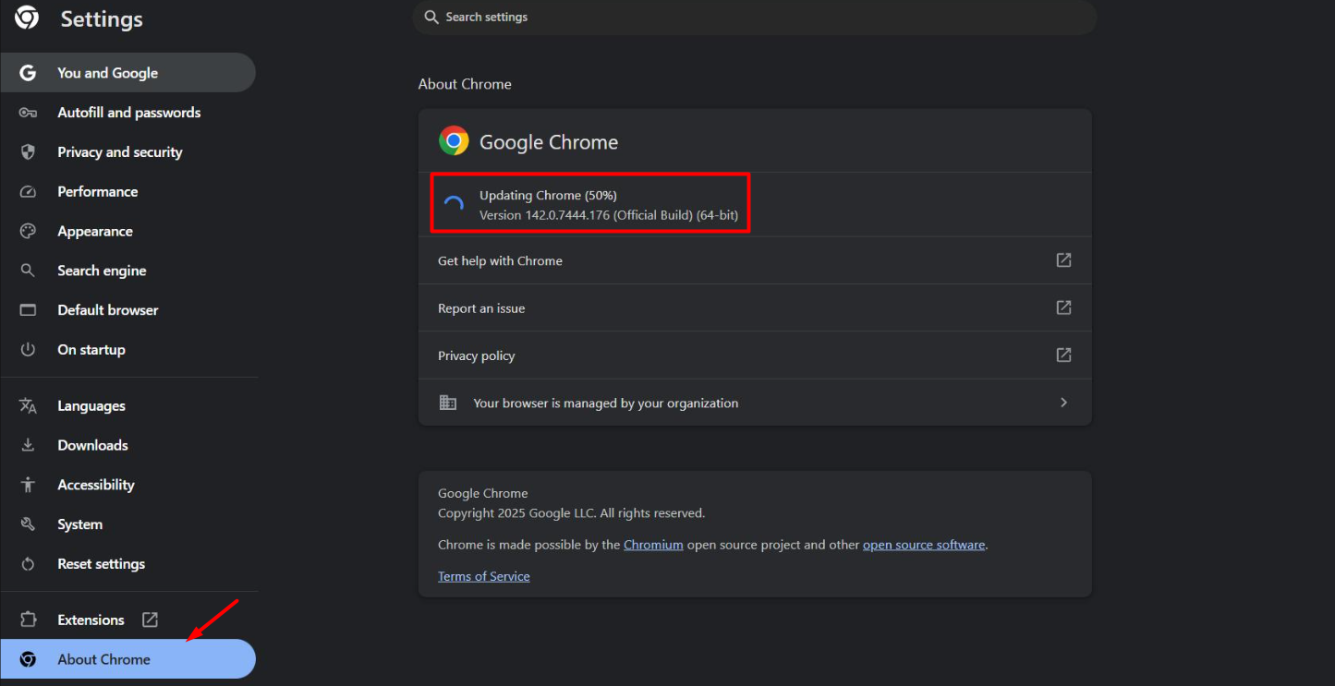The height and width of the screenshot is (686, 1335).
Task: Open external link icon beside Get help
Action: click(x=1063, y=260)
